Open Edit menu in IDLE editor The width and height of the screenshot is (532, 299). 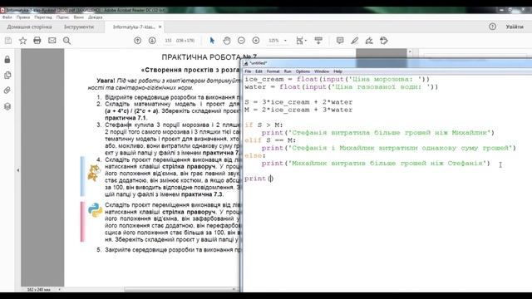click(x=259, y=71)
